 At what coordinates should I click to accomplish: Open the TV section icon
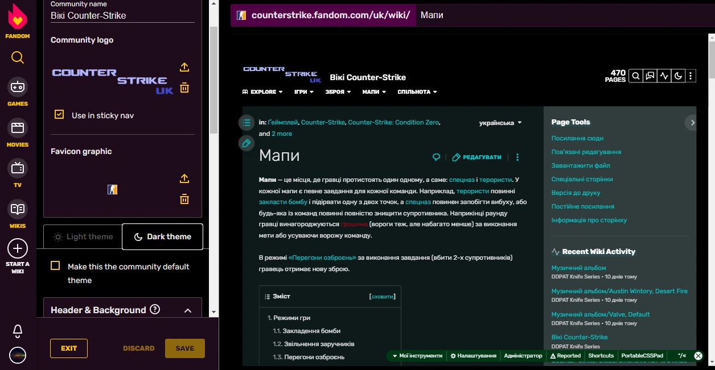tap(18, 168)
